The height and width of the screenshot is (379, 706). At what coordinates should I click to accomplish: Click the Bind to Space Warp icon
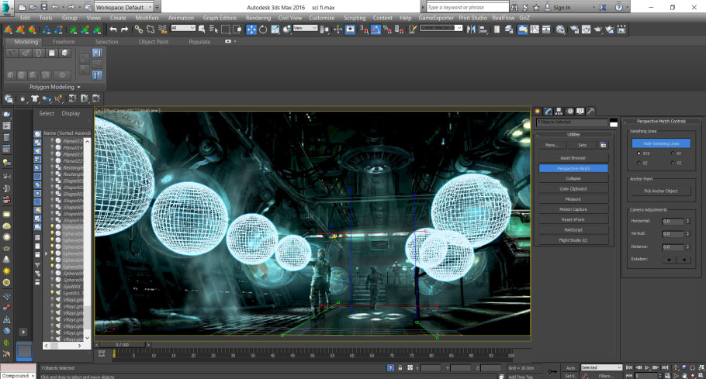click(x=163, y=29)
